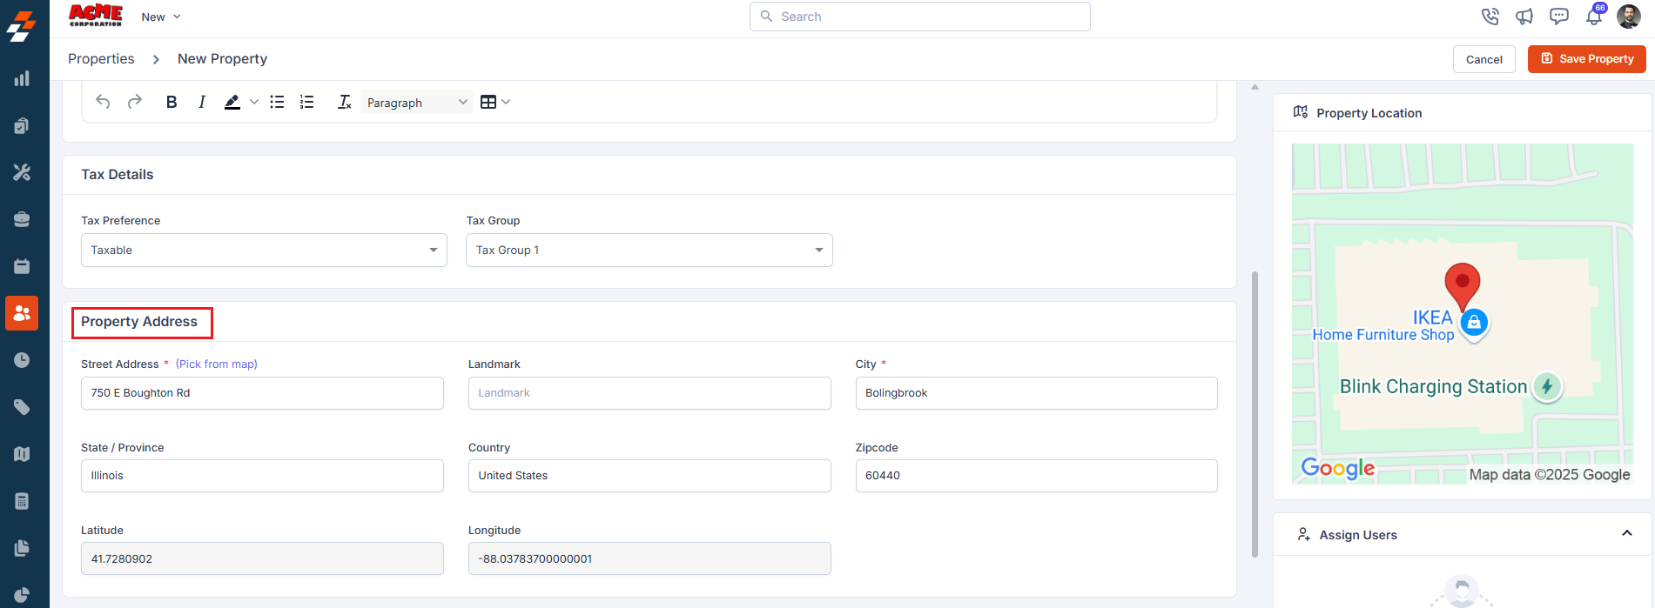
Task: Click the ACME Corporation logo
Action: click(x=96, y=16)
